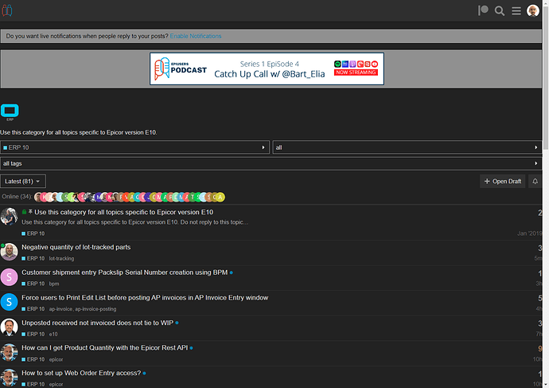Open poster avatar for pinned E10 topic

coord(9,217)
